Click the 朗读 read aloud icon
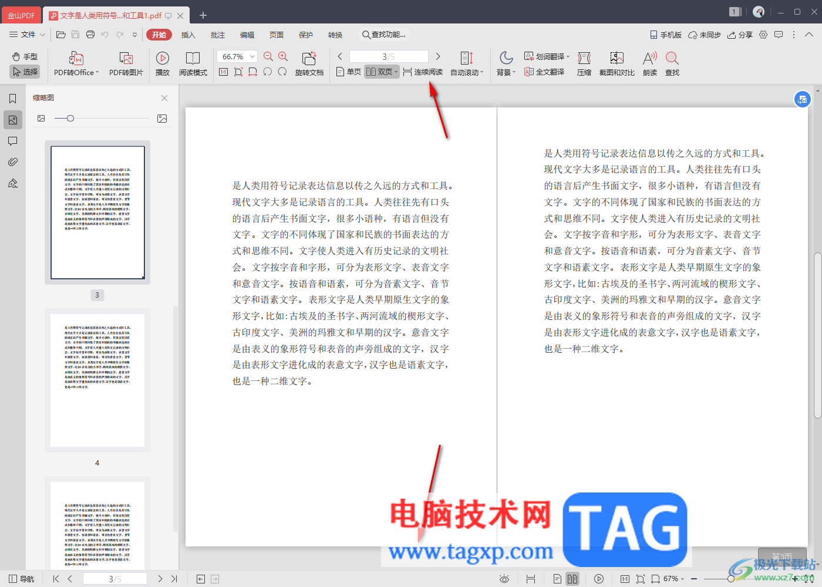This screenshot has width=822, height=587. (x=649, y=58)
